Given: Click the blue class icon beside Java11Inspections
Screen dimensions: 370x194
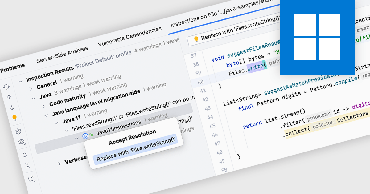Looking at the screenshot, I should click(85, 136).
